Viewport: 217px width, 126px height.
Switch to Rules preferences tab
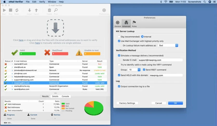(x=134, y=24)
